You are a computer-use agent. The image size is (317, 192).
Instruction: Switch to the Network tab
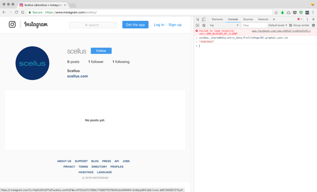click(263, 19)
